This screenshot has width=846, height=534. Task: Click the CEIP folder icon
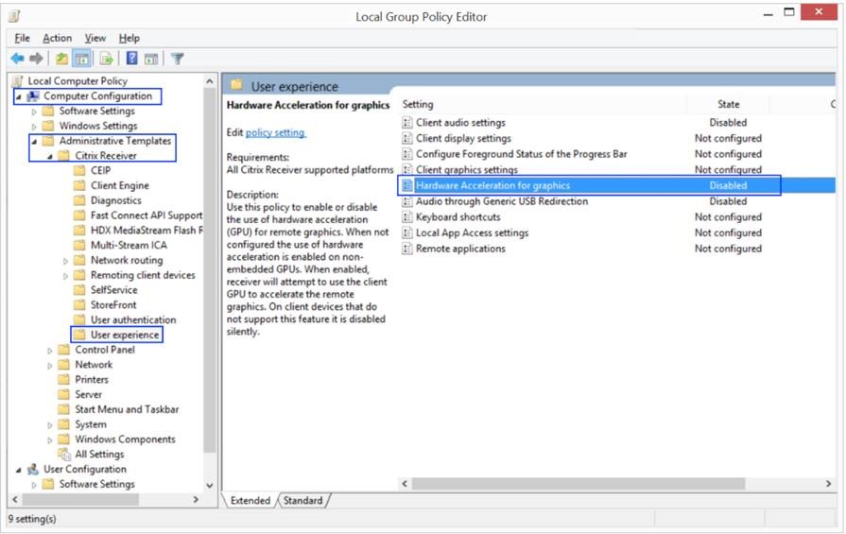coord(79,170)
